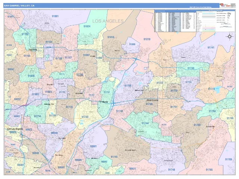Select ZIP code 91030 label
Image resolution: width=239 pixels, height=179 pixels.
pyautogui.click(x=31, y=76)
